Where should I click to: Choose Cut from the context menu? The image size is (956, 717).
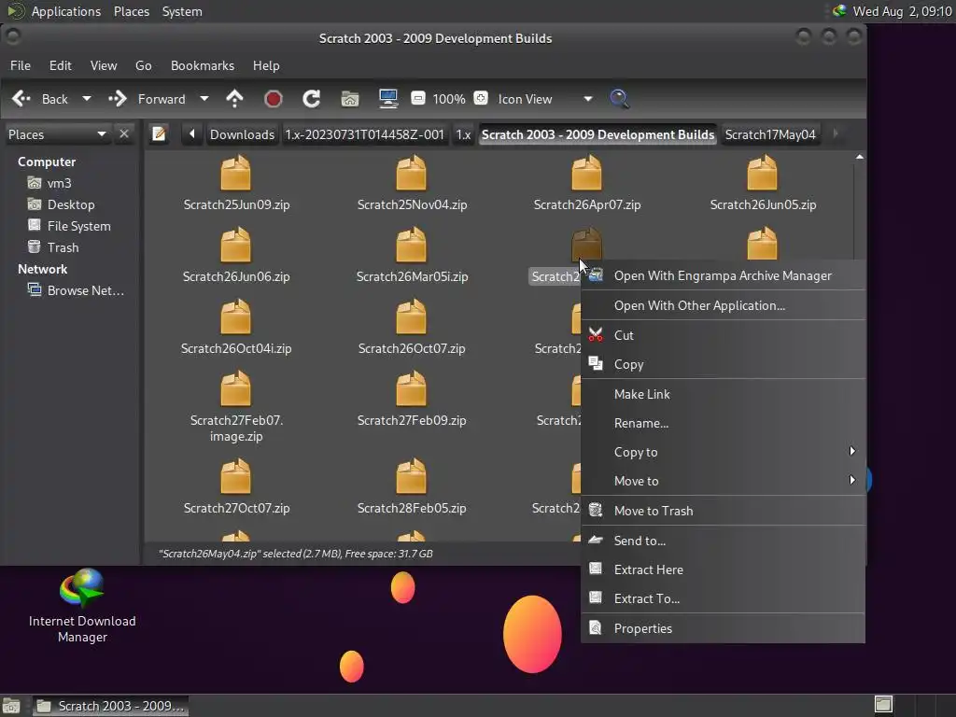tap(724, 335)
